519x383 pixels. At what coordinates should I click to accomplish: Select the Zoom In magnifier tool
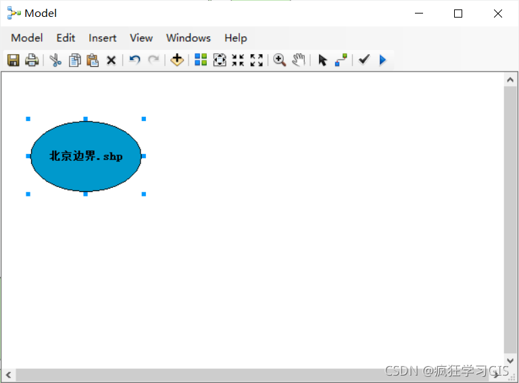click(x=280, y=60)
